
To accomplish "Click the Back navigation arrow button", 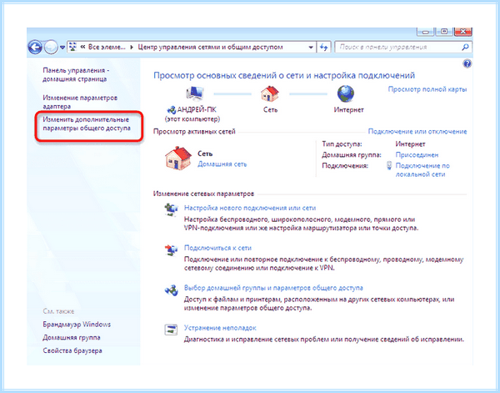I will [35, 48].
